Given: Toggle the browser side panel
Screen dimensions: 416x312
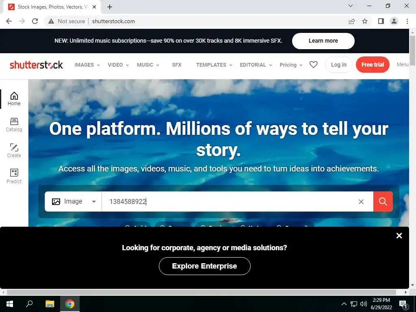Looking at the screenshot, I should pyautogui.click(x=381, y=21).
